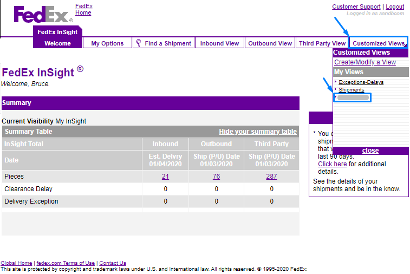Hide your summary table
This screenshot has height=274, width=410.
click(258, 132)
